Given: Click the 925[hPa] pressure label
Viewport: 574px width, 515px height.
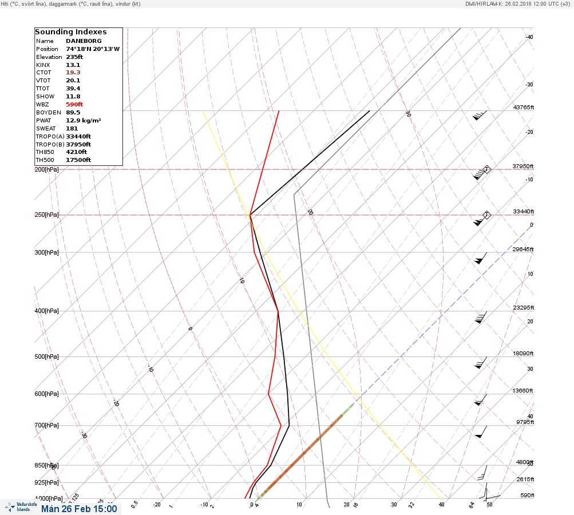Looking at the screenshot, I should click(x=46, y=482).
